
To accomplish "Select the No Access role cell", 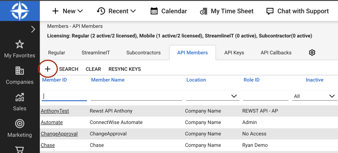I will tap(254, 134).
